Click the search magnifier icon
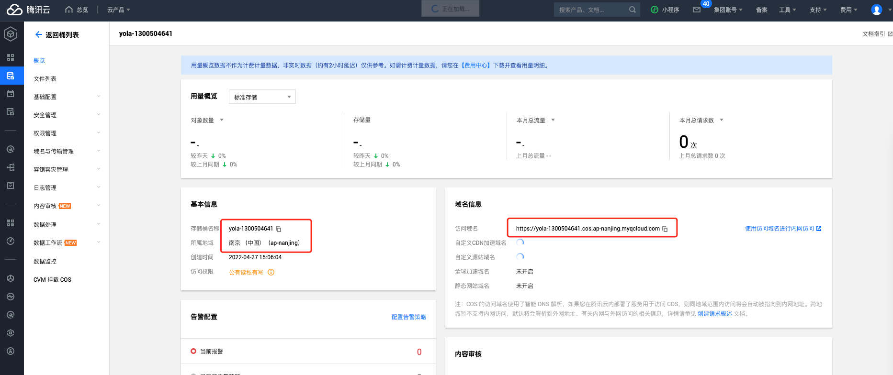Image resolution: width=893 pixels, height=375 pixels. 632,10
